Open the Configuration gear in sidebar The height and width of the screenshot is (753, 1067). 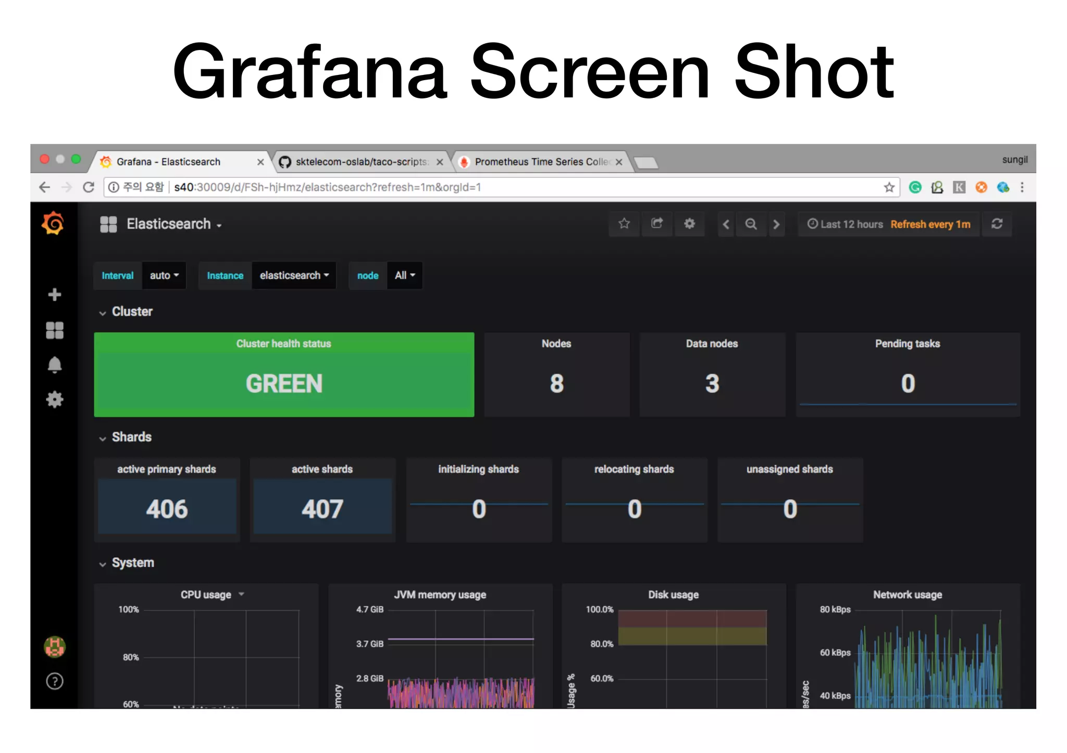tap(54, 400)
